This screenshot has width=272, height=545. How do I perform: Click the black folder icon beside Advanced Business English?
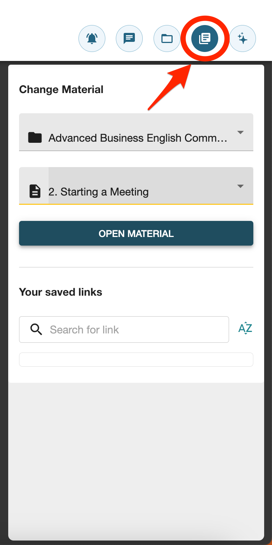35,138
